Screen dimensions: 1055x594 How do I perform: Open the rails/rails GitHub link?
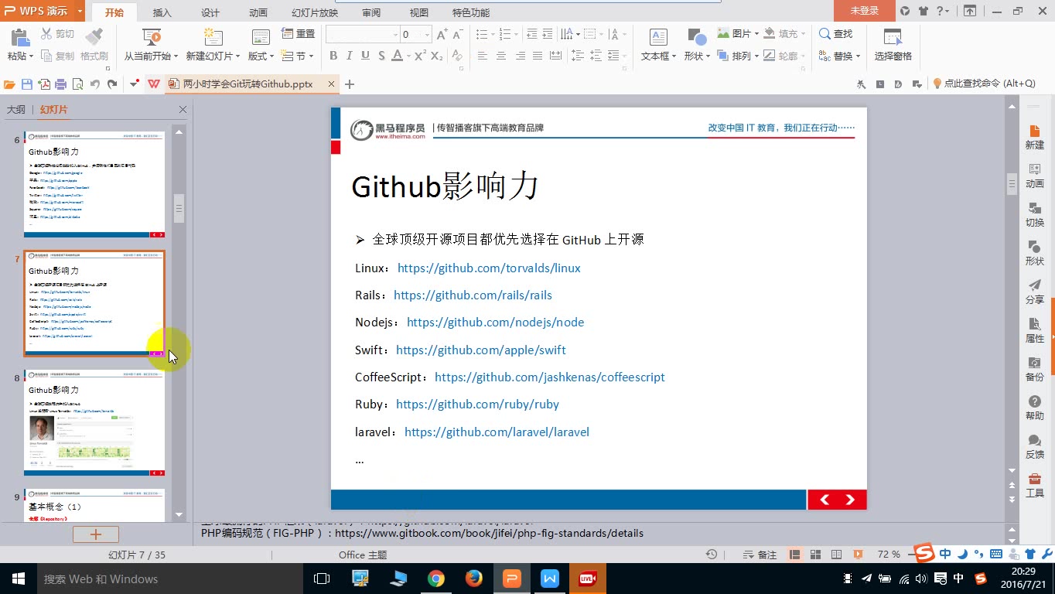(x=473, y=295)
